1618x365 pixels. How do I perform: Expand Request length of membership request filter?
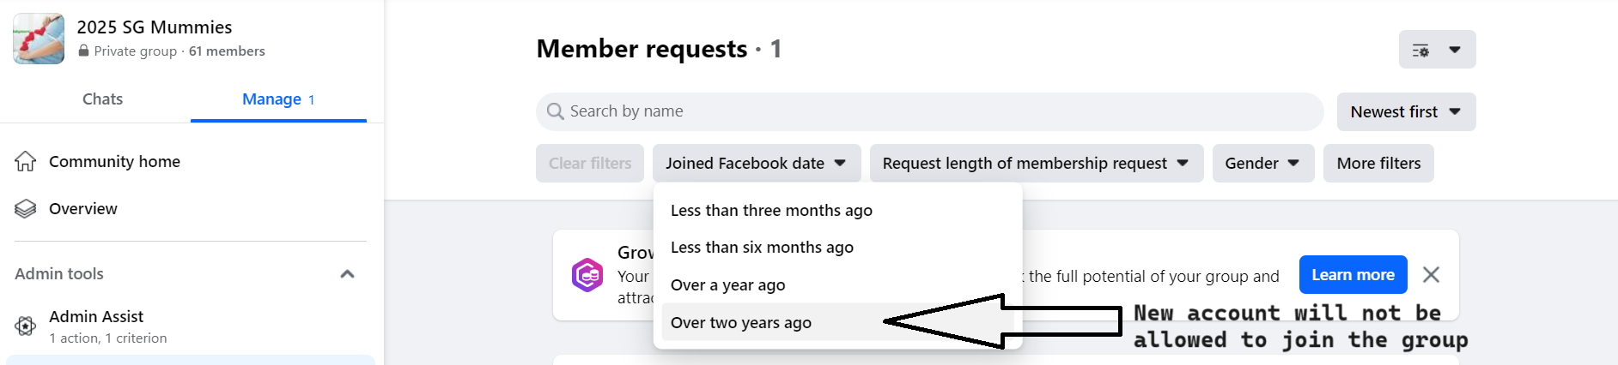(1036, 164)
